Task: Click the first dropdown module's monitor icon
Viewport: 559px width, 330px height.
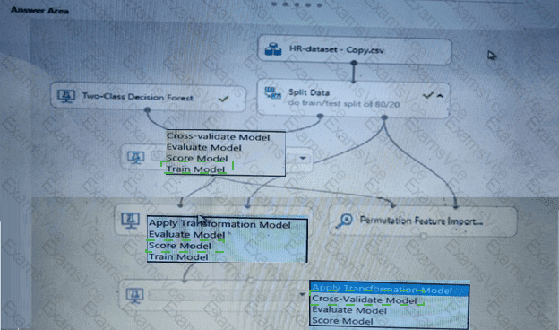Action: pos(136,157)
